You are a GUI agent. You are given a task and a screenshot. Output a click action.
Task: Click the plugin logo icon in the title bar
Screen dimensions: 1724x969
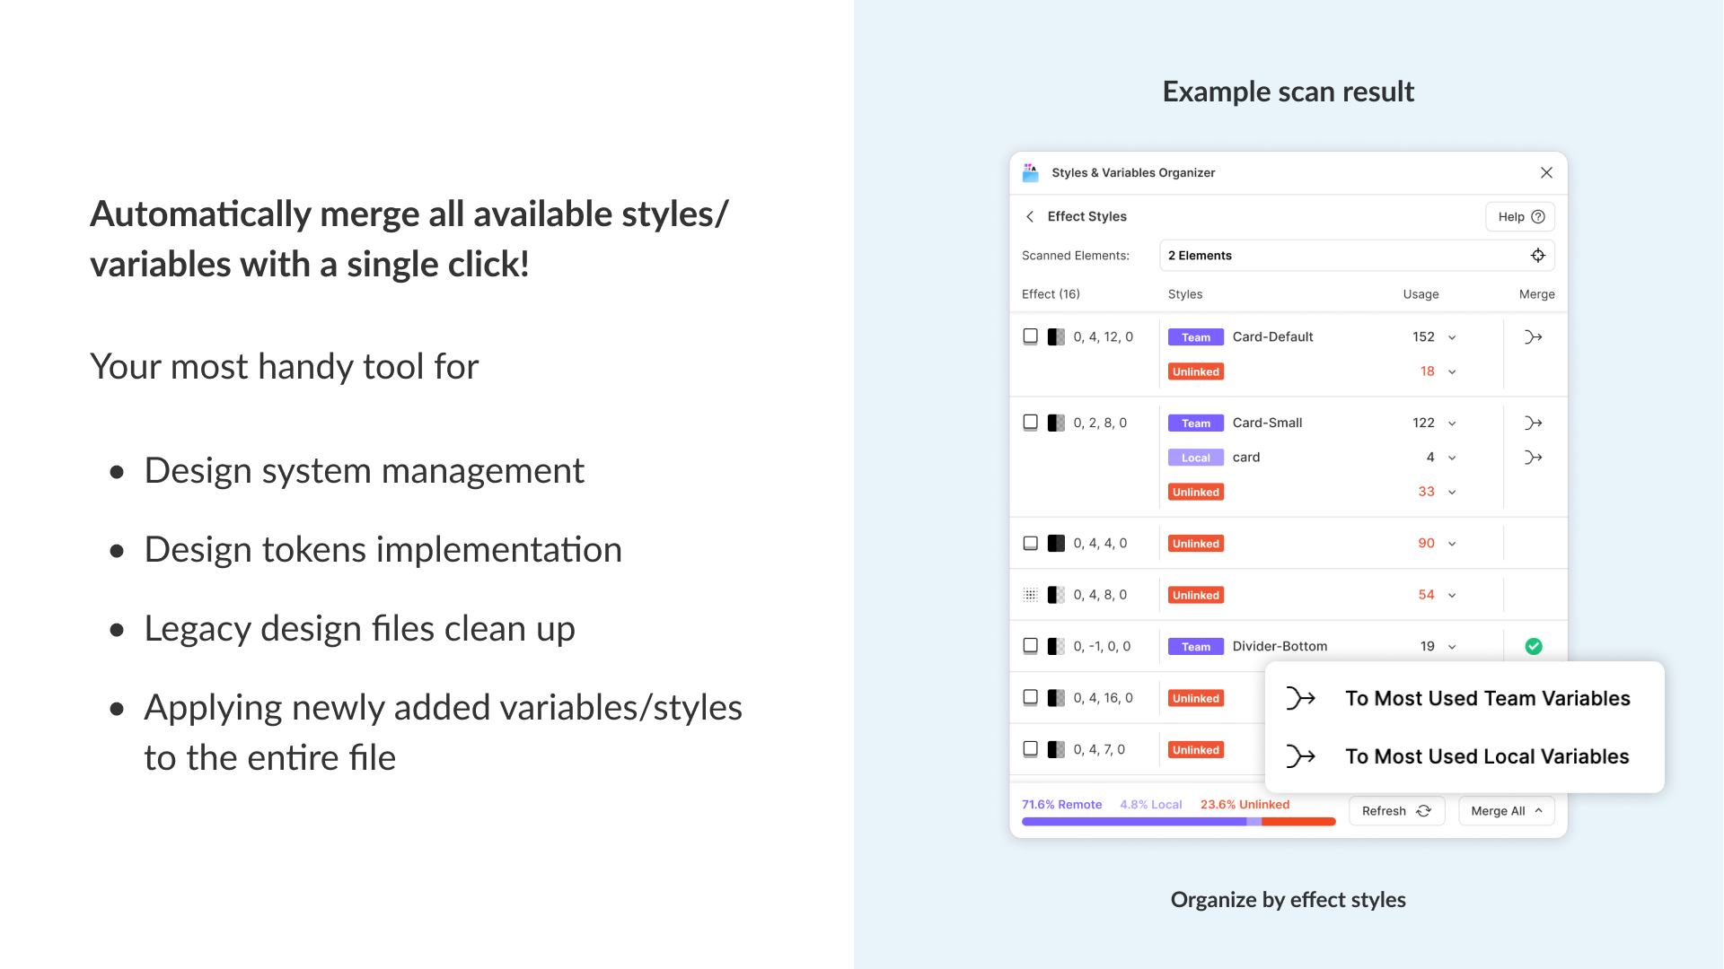(1031, 173)
